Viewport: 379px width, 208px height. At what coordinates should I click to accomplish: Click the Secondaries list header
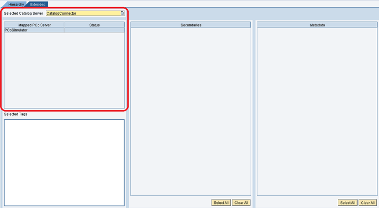point(191,25)
